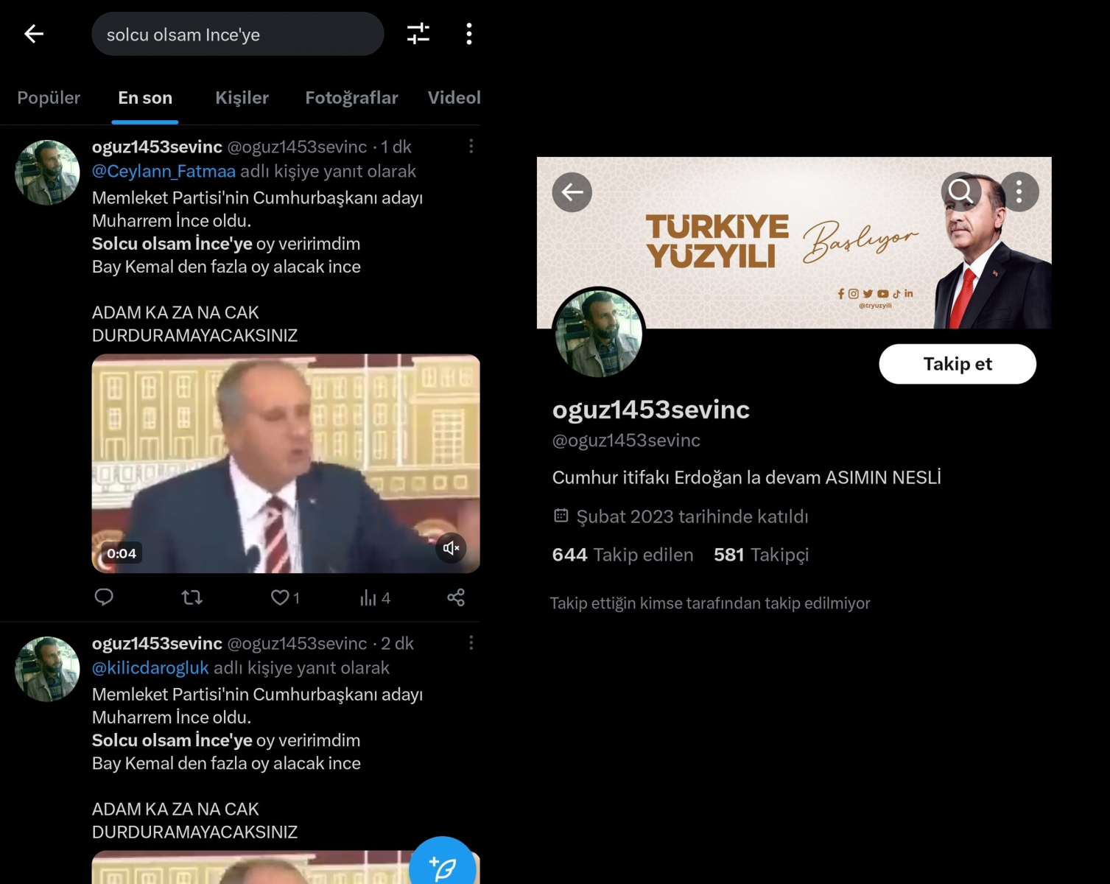Play the video thumbnail in the first tweet
This screenshot has height=884, width=1110.
point(286,463)
